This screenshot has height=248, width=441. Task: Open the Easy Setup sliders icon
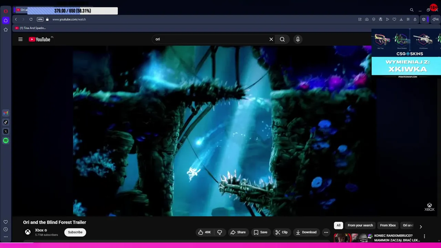408,19
